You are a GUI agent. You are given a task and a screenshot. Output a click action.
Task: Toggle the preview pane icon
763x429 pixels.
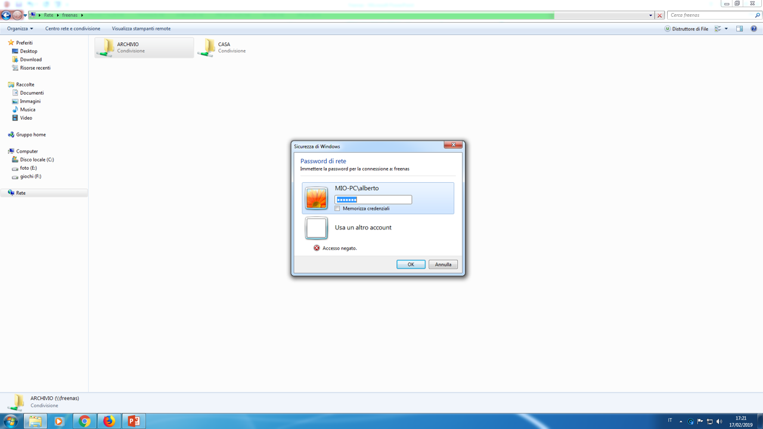coord(739,29)
